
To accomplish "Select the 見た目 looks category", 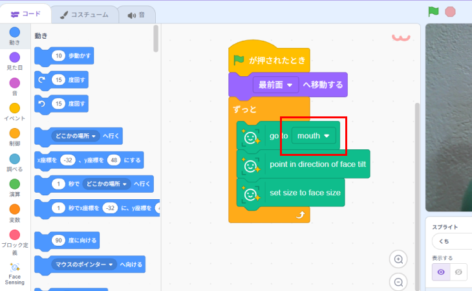I will tap(14, 61).
